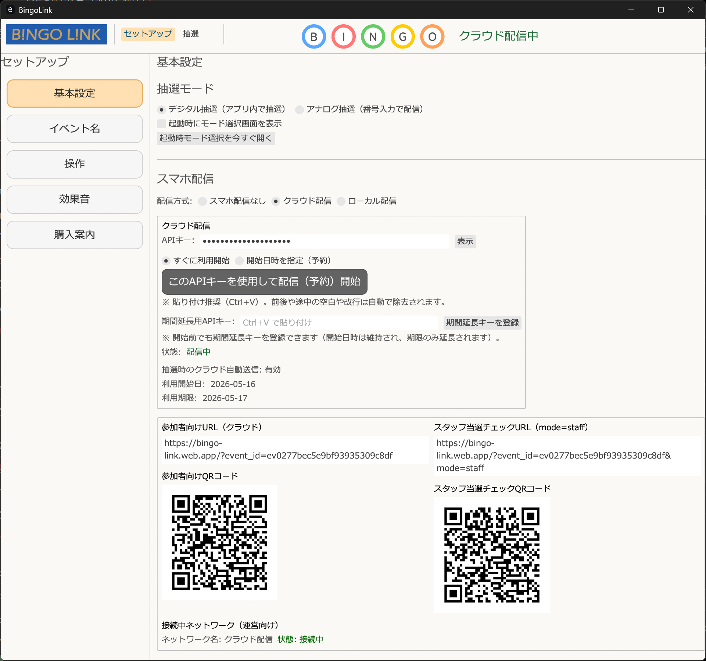Open イベント名 in the sidebar

tap(75, 129)
